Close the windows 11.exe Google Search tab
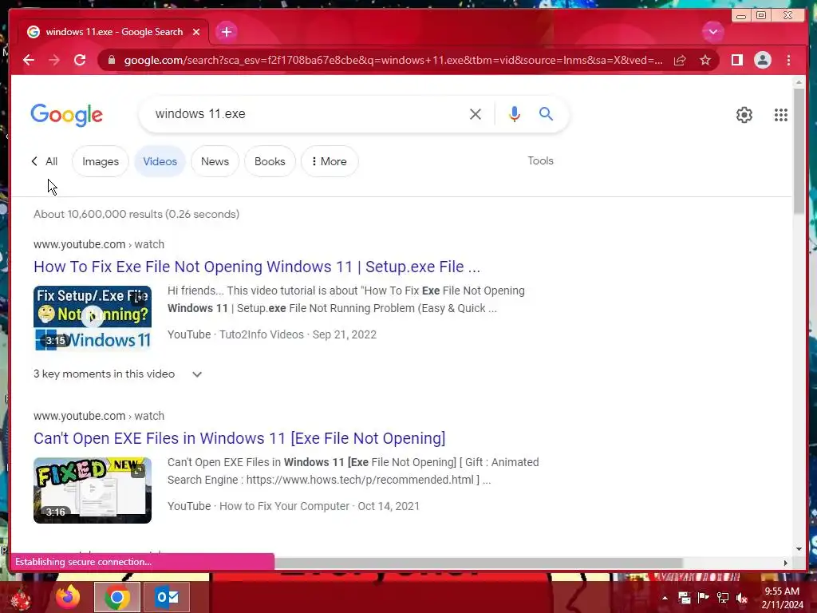817x613 pixels. coord(196,32)
